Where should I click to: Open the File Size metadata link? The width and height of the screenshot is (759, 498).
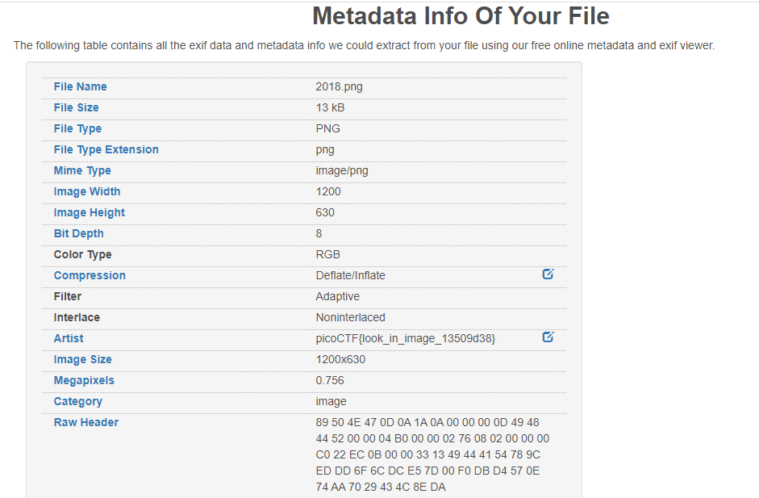(76, 107)
